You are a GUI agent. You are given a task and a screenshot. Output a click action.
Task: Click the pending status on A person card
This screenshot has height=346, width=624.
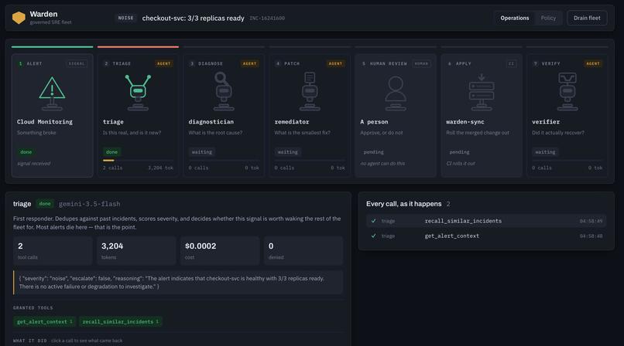tap(373, 152)
